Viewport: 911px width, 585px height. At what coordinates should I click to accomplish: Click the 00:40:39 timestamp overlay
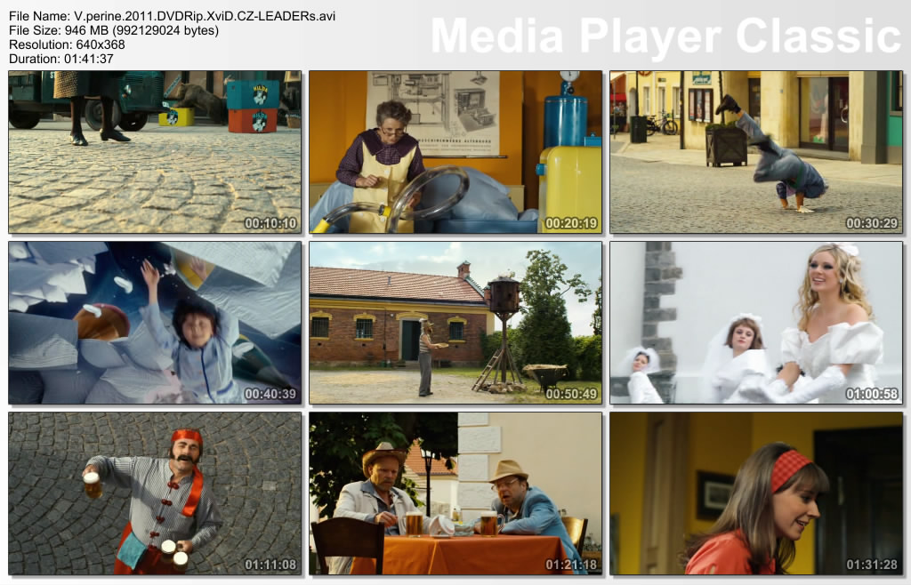tap(270, 394)
